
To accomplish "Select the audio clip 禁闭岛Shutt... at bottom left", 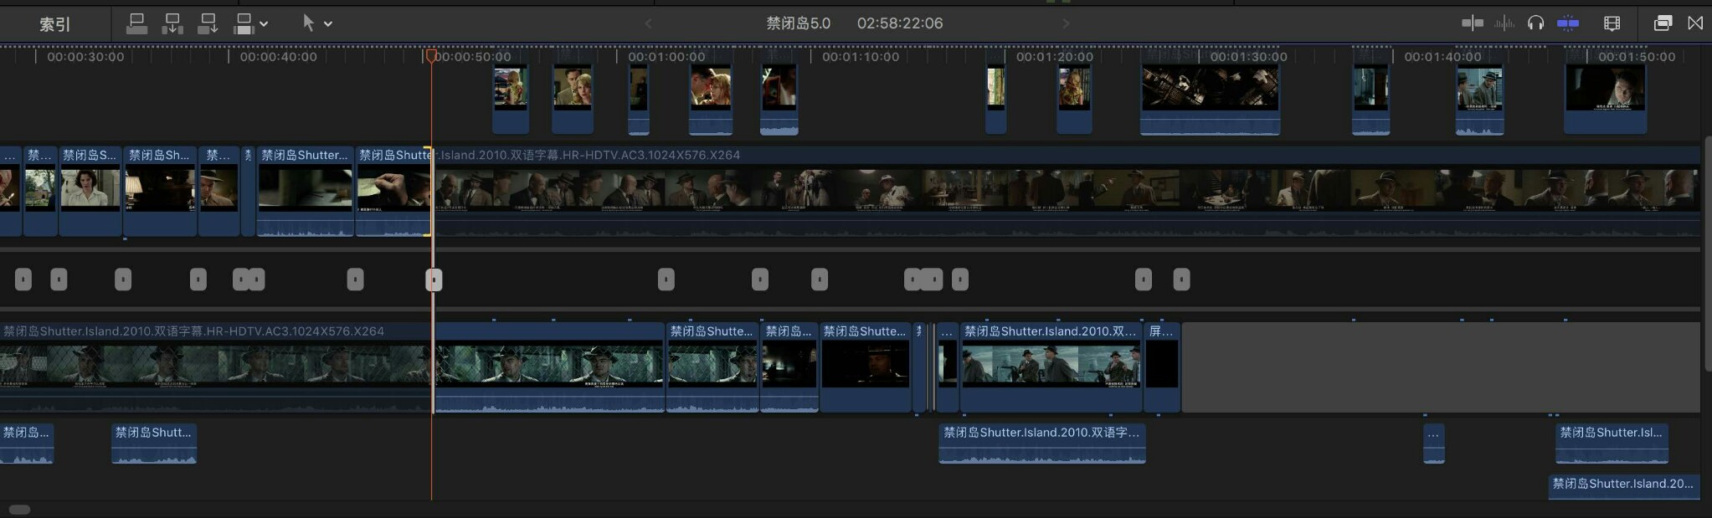I will tap(154, 444).
